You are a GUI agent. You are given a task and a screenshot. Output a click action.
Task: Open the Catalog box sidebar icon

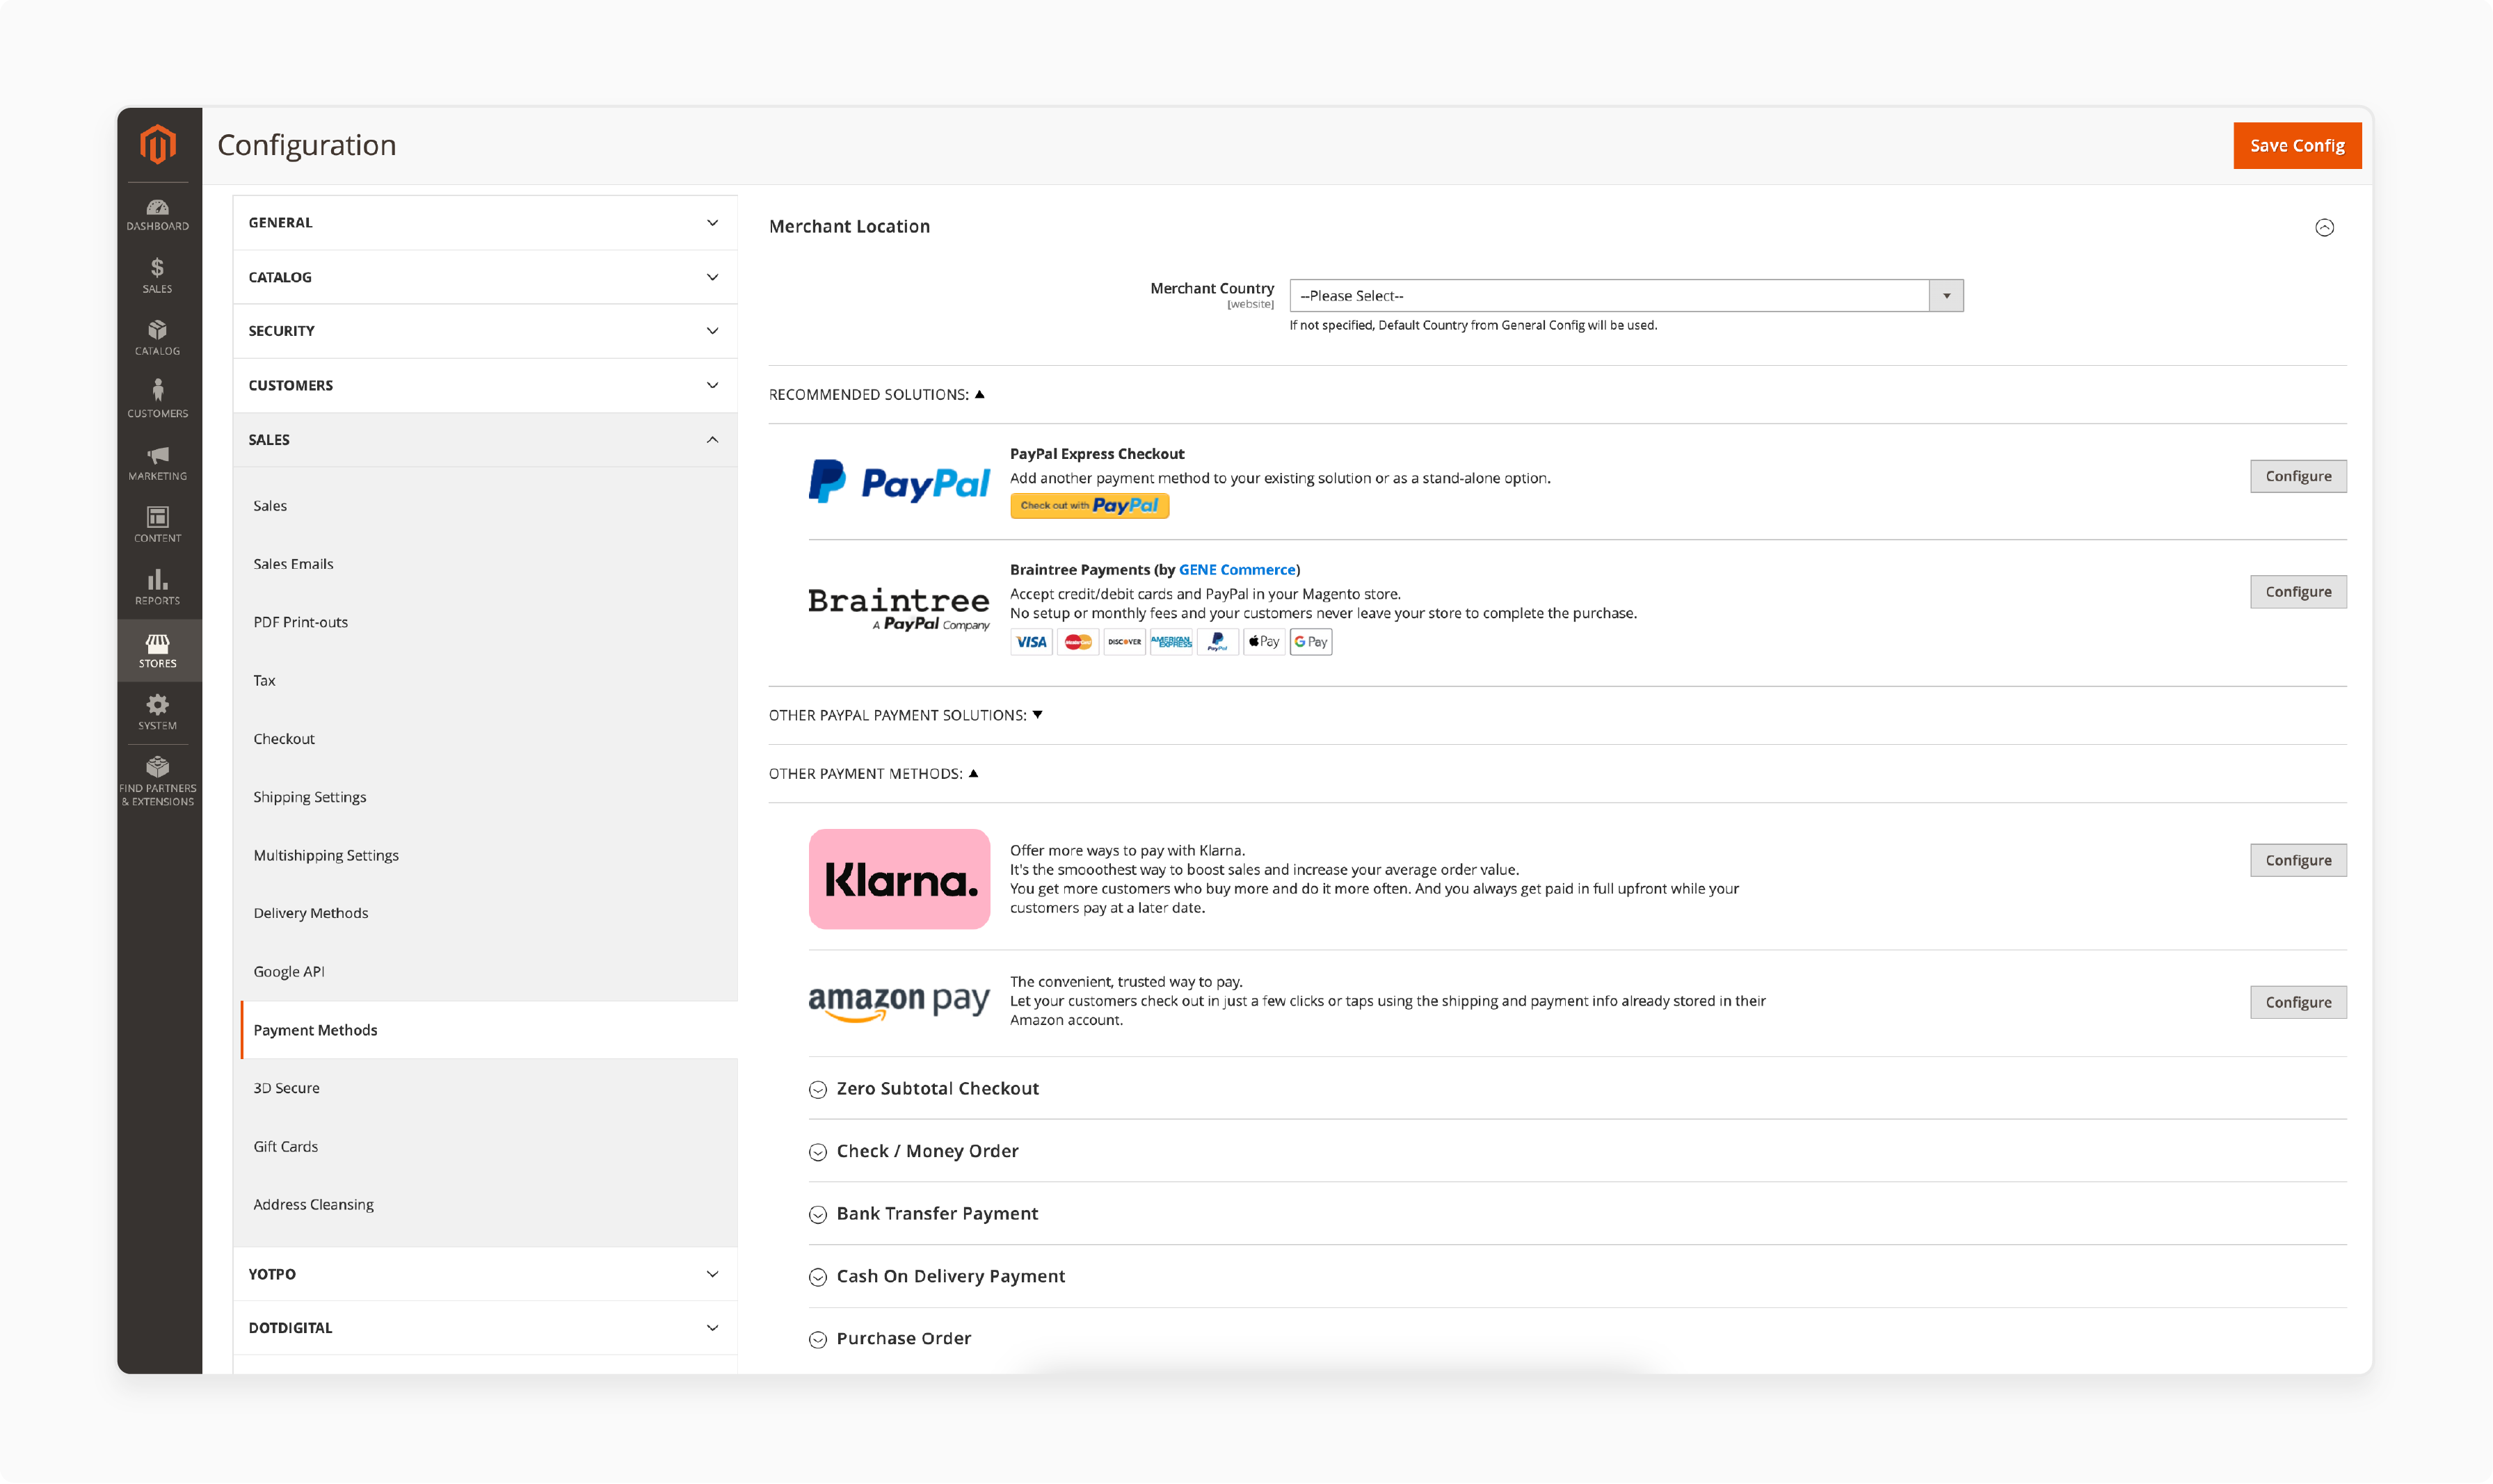click(158, 338)
